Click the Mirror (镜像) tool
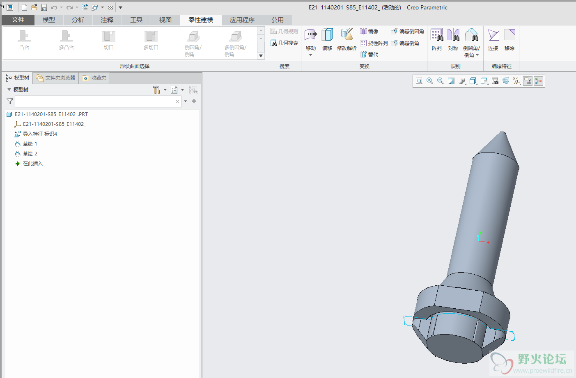Screen dimensions: 576x378 [x=369, y=31]
